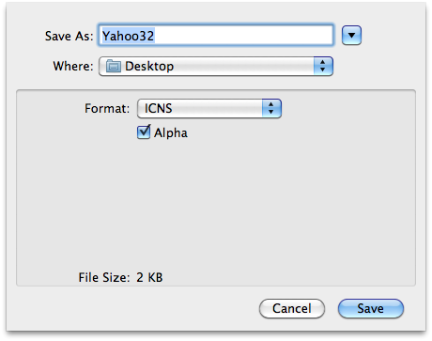Screen dimensions: 432x341
Task: Click inside the Save As filename field
Action: tap(216, 36)
